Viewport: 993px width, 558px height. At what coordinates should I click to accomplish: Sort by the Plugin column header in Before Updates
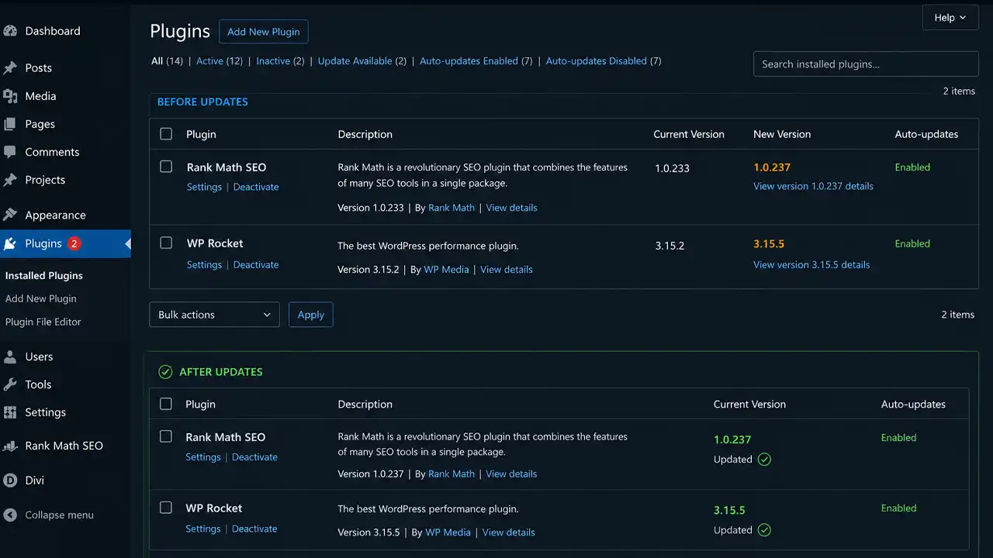point(201,134)
